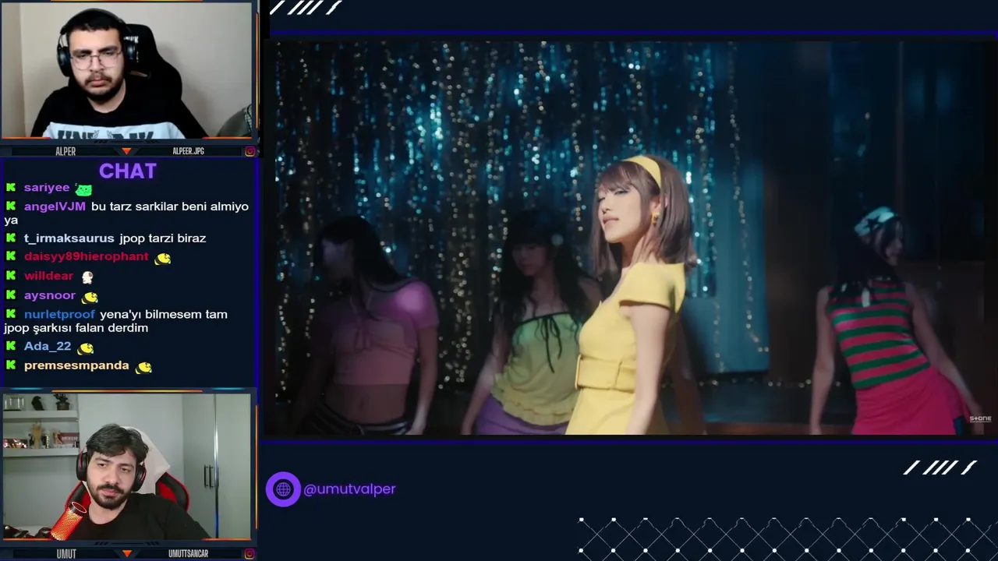Click the Instagram icon beside UMUTTSANCAR
Viewport: 998px width, 561px height.
point(249,554)
